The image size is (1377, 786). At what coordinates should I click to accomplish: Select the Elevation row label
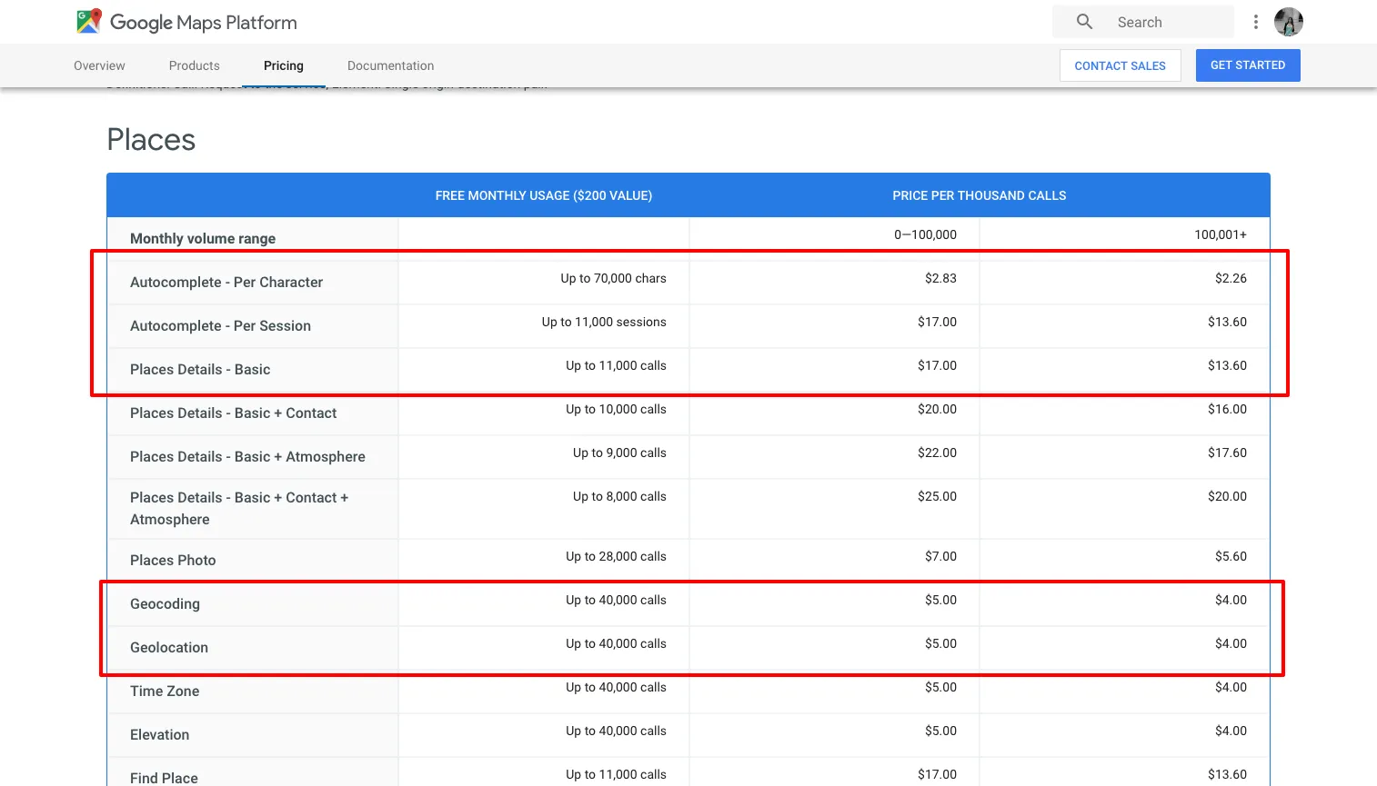160,734
